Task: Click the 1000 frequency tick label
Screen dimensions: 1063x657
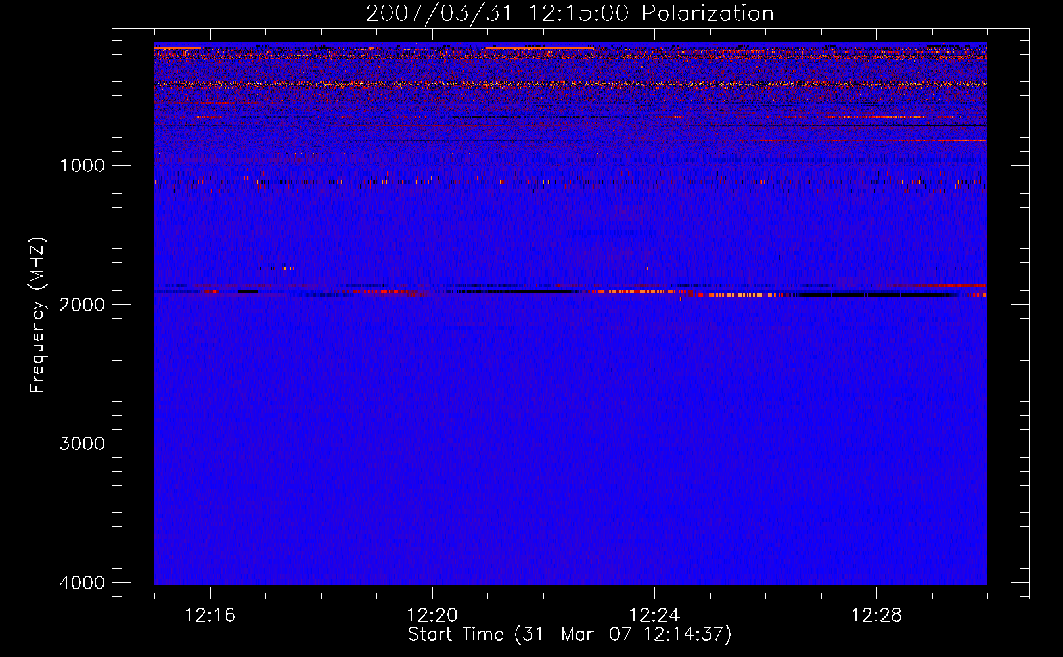Action: click(x=82, y=166)
